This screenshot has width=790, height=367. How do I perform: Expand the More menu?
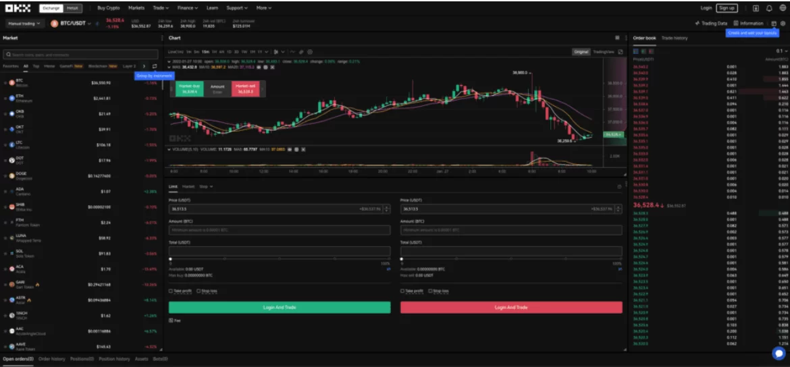click(x=263, y=8)
